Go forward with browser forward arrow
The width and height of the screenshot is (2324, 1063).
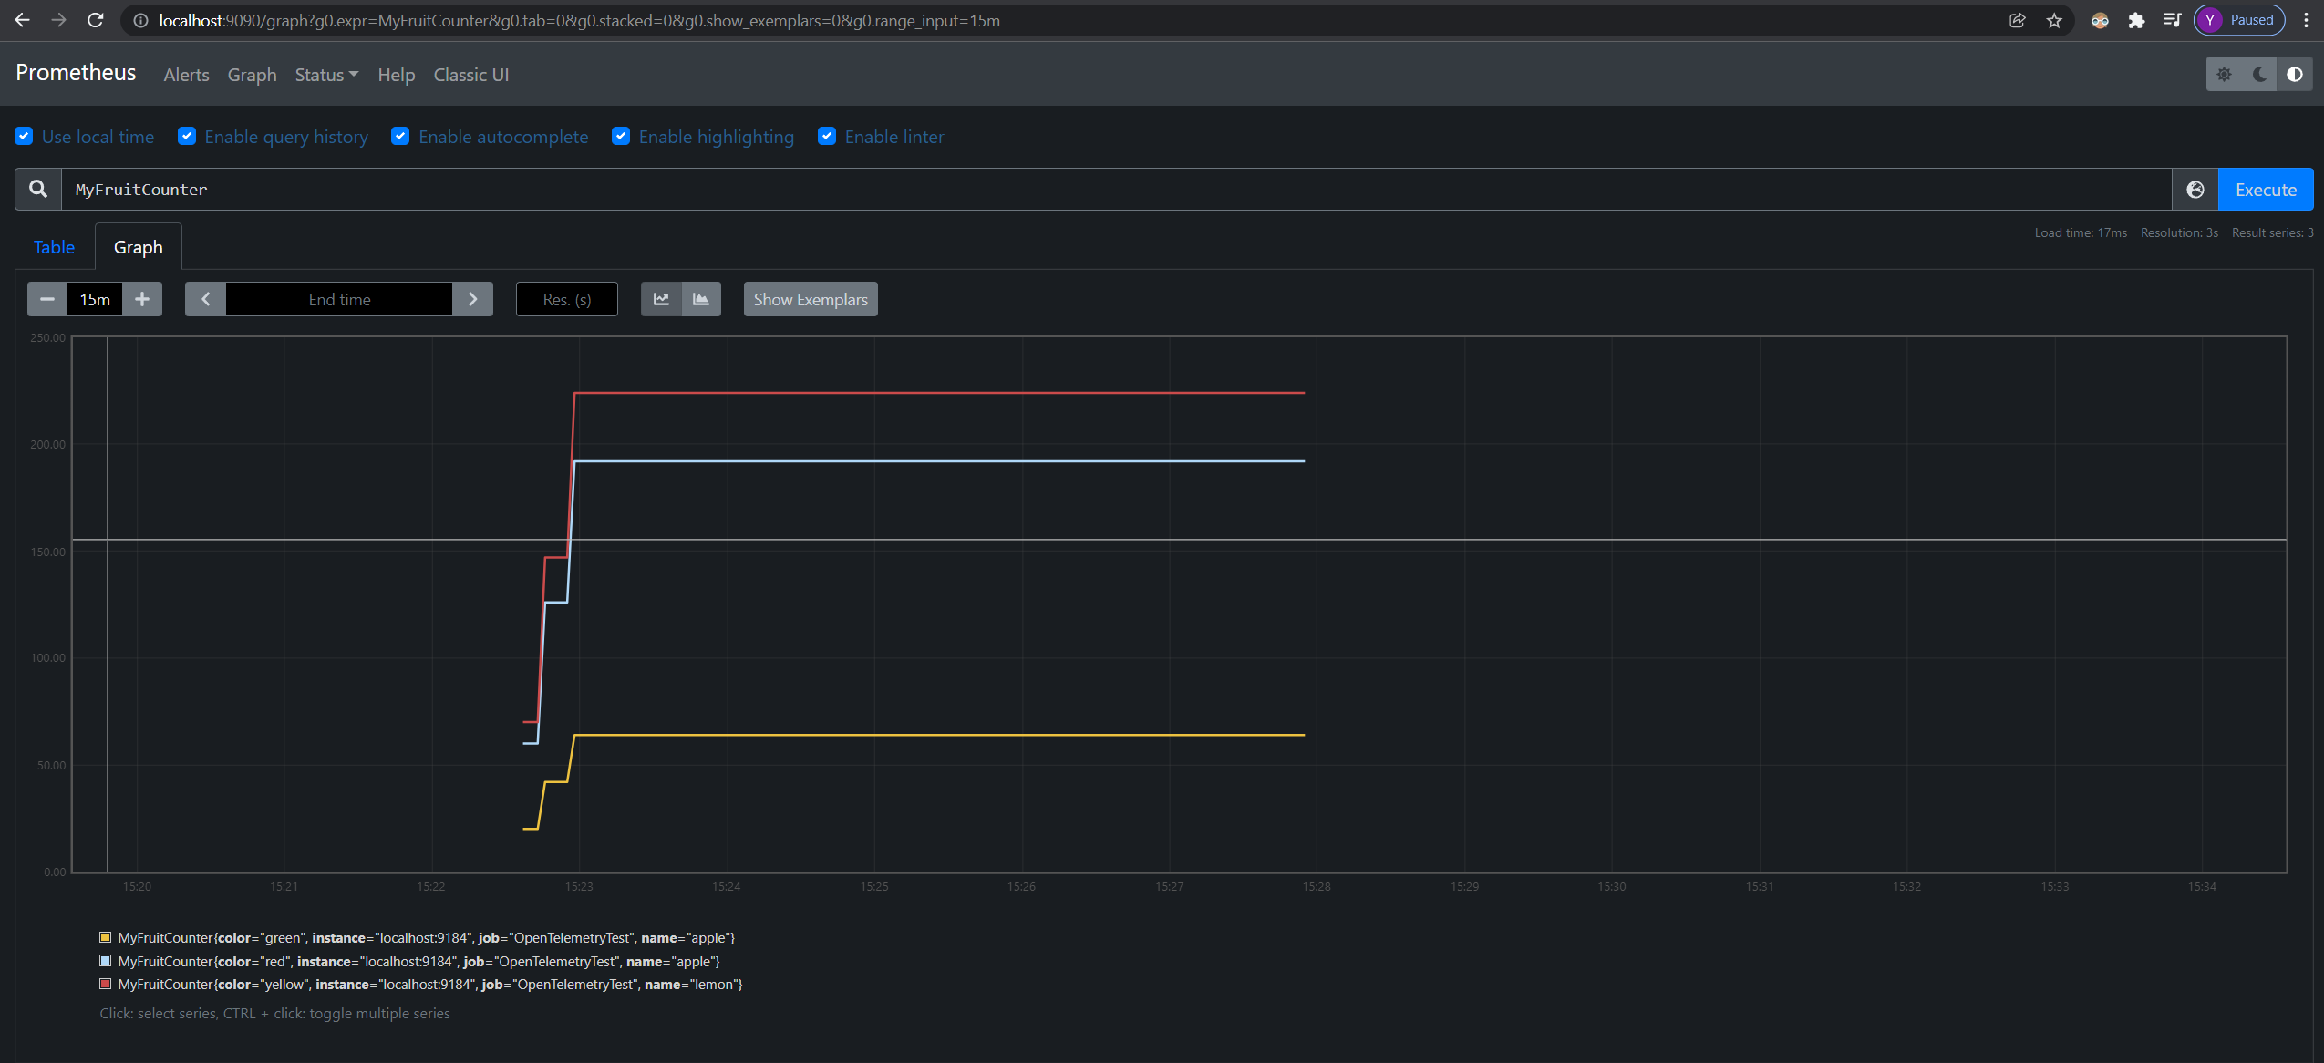tap(58, 20)
